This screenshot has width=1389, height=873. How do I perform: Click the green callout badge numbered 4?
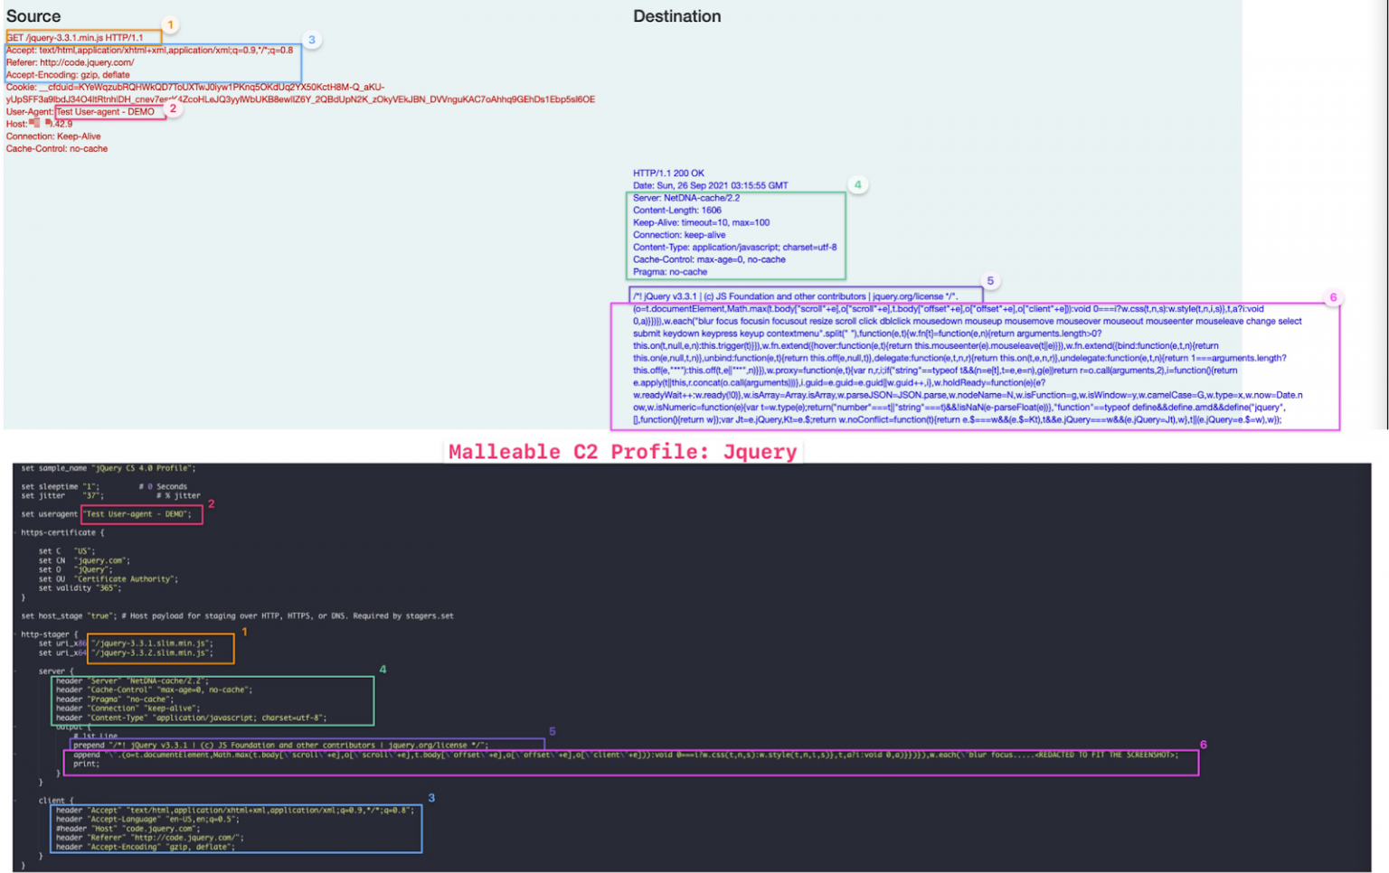point(857,183)
